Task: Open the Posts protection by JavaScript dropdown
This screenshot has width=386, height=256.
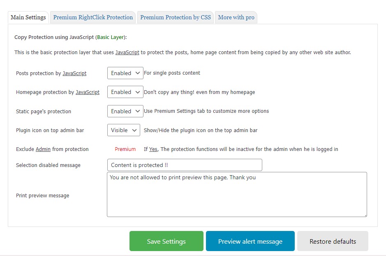Action: pos(125,73)
